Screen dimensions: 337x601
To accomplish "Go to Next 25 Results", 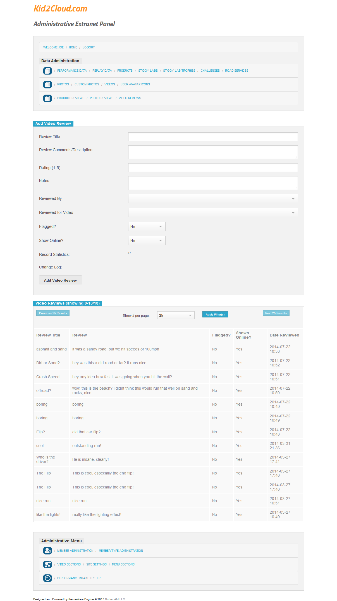I will [276, 313].
